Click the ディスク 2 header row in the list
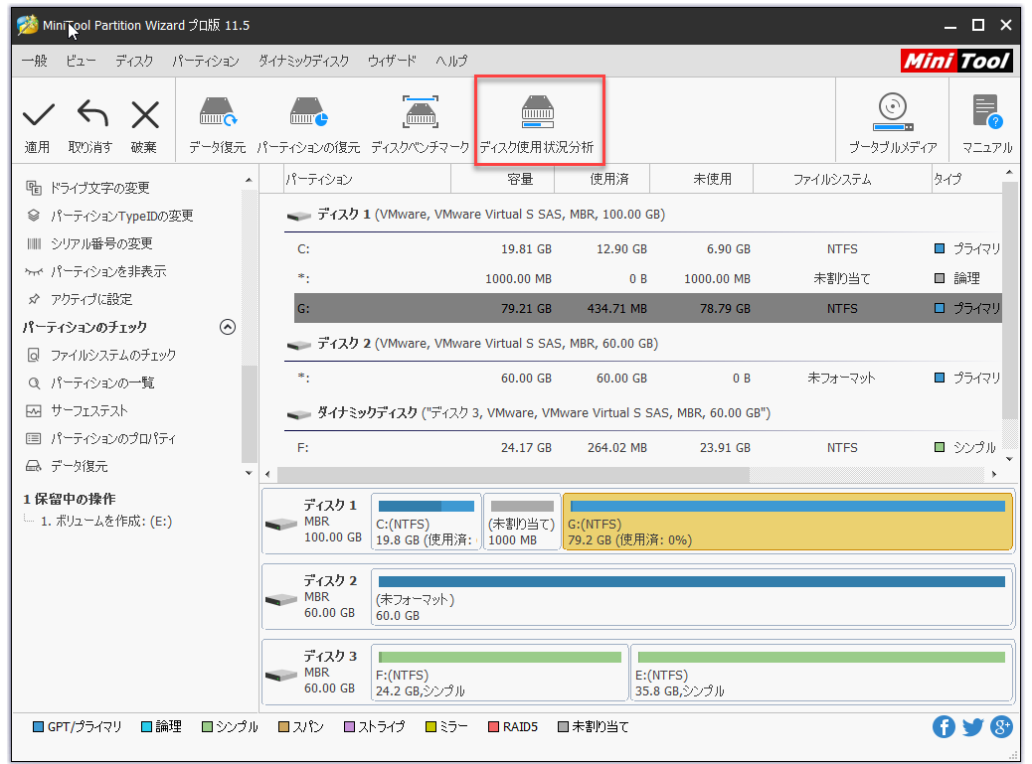The width and height of the screenshot is (1032, 764). (643, 344)
